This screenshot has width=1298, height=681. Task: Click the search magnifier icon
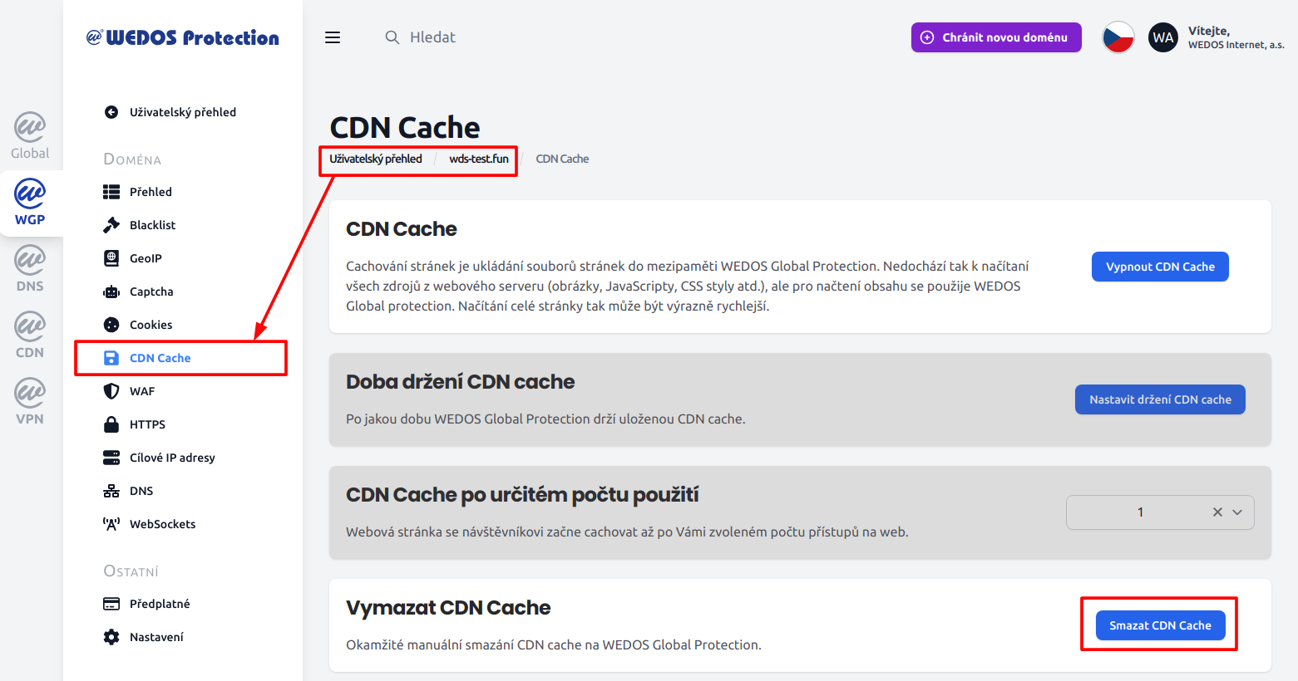[392, 37]
